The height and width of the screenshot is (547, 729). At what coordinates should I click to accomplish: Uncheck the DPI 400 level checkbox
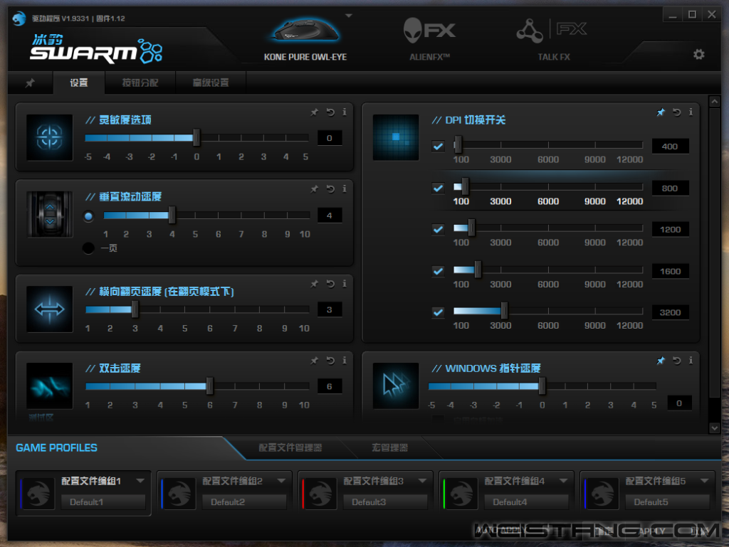point(438,147)
